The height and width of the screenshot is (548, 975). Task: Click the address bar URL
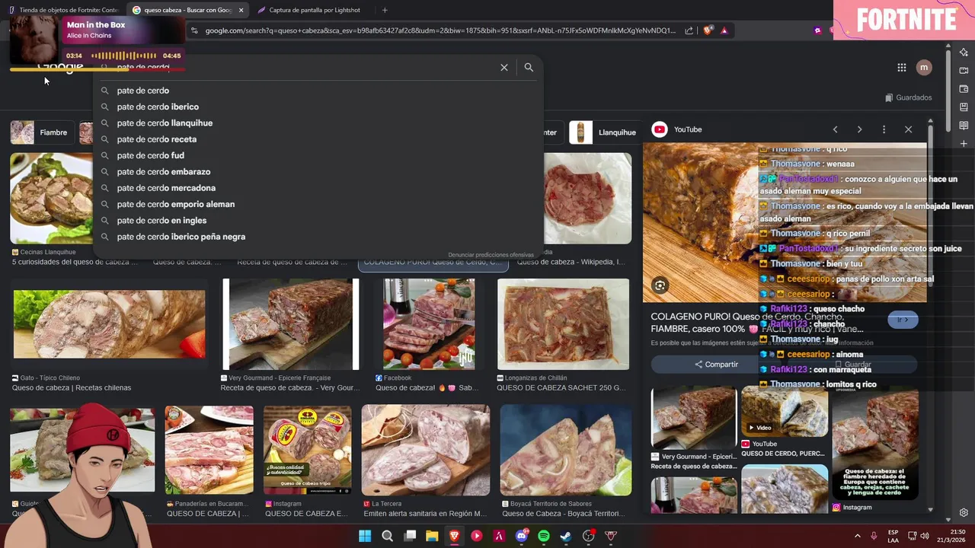[x=440, y=30]
